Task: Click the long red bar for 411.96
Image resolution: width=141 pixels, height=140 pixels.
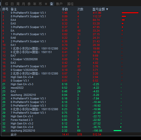Action: (x=130, y=13)
